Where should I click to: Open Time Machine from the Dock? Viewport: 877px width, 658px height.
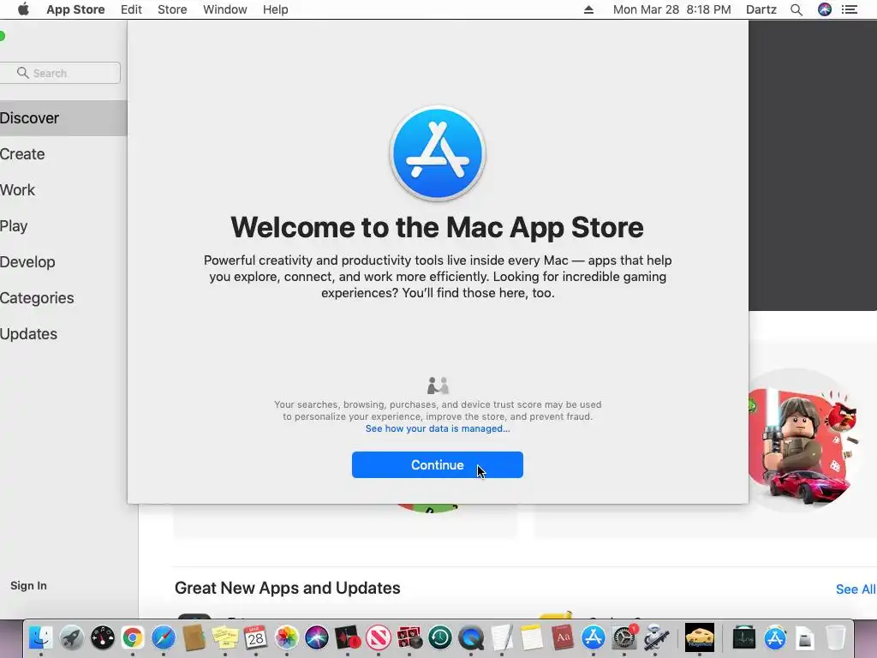(x=440, y=637)
